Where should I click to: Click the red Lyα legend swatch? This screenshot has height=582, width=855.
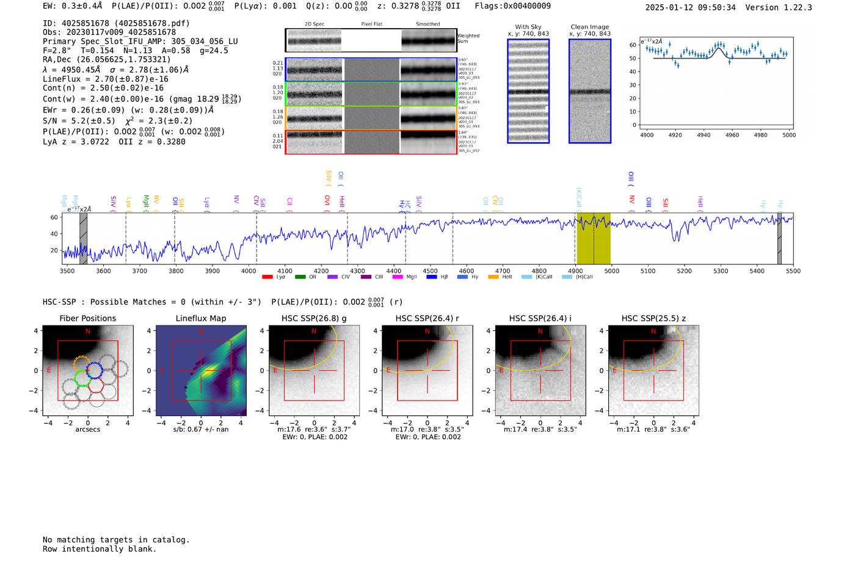point(267,277)
